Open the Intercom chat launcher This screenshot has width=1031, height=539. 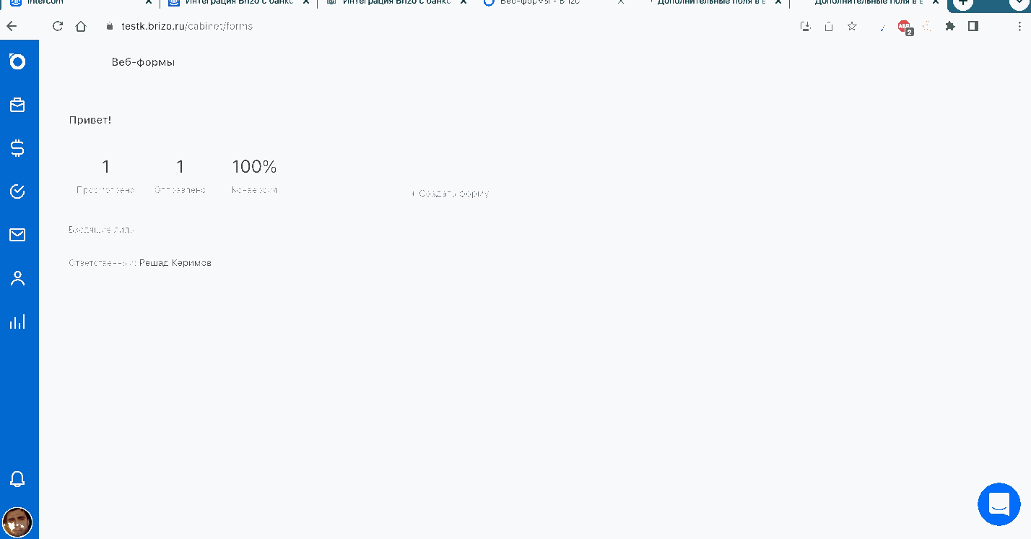[999, 504]
